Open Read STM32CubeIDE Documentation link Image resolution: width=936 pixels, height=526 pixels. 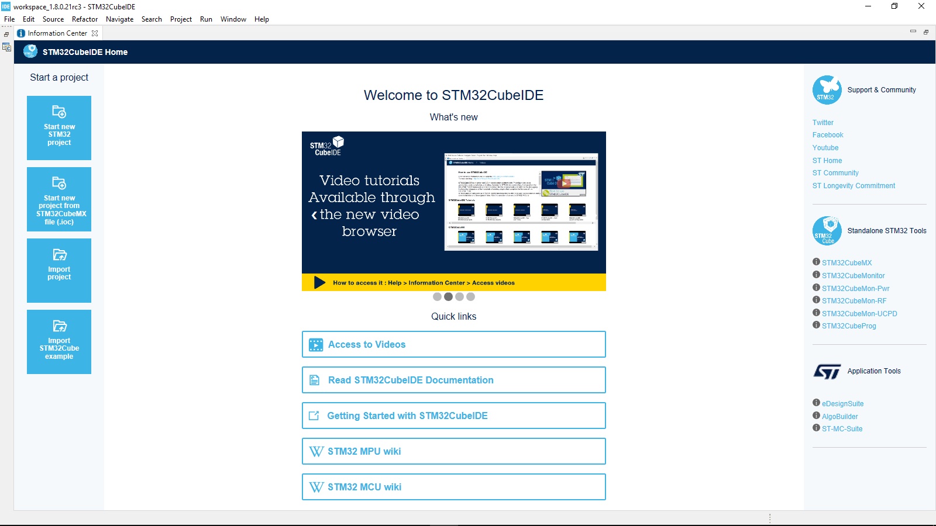[453, 380]
